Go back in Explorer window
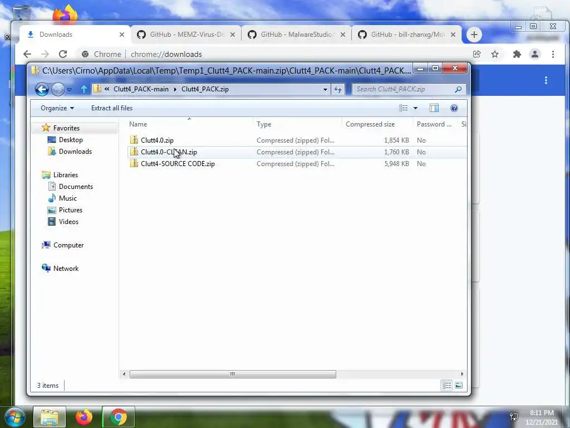570x428 pixels. (42, 89)
